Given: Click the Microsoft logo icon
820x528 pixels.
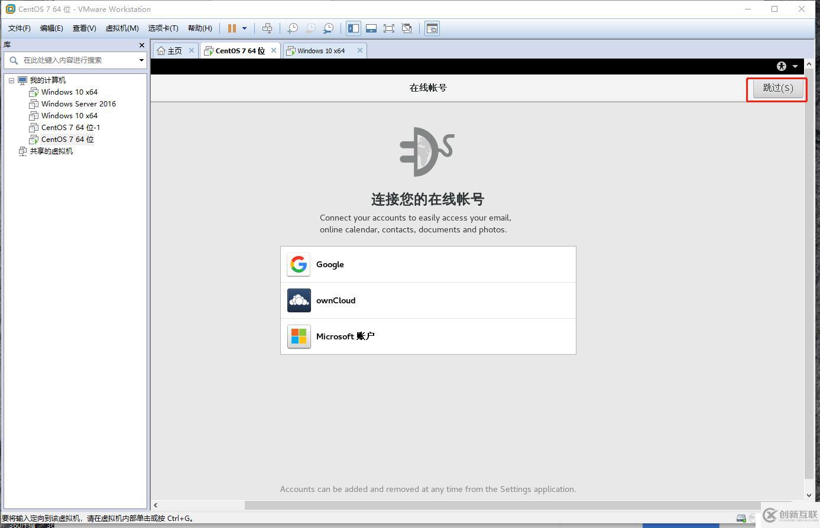Looking at the screenshot, I should tap(299, 336).
